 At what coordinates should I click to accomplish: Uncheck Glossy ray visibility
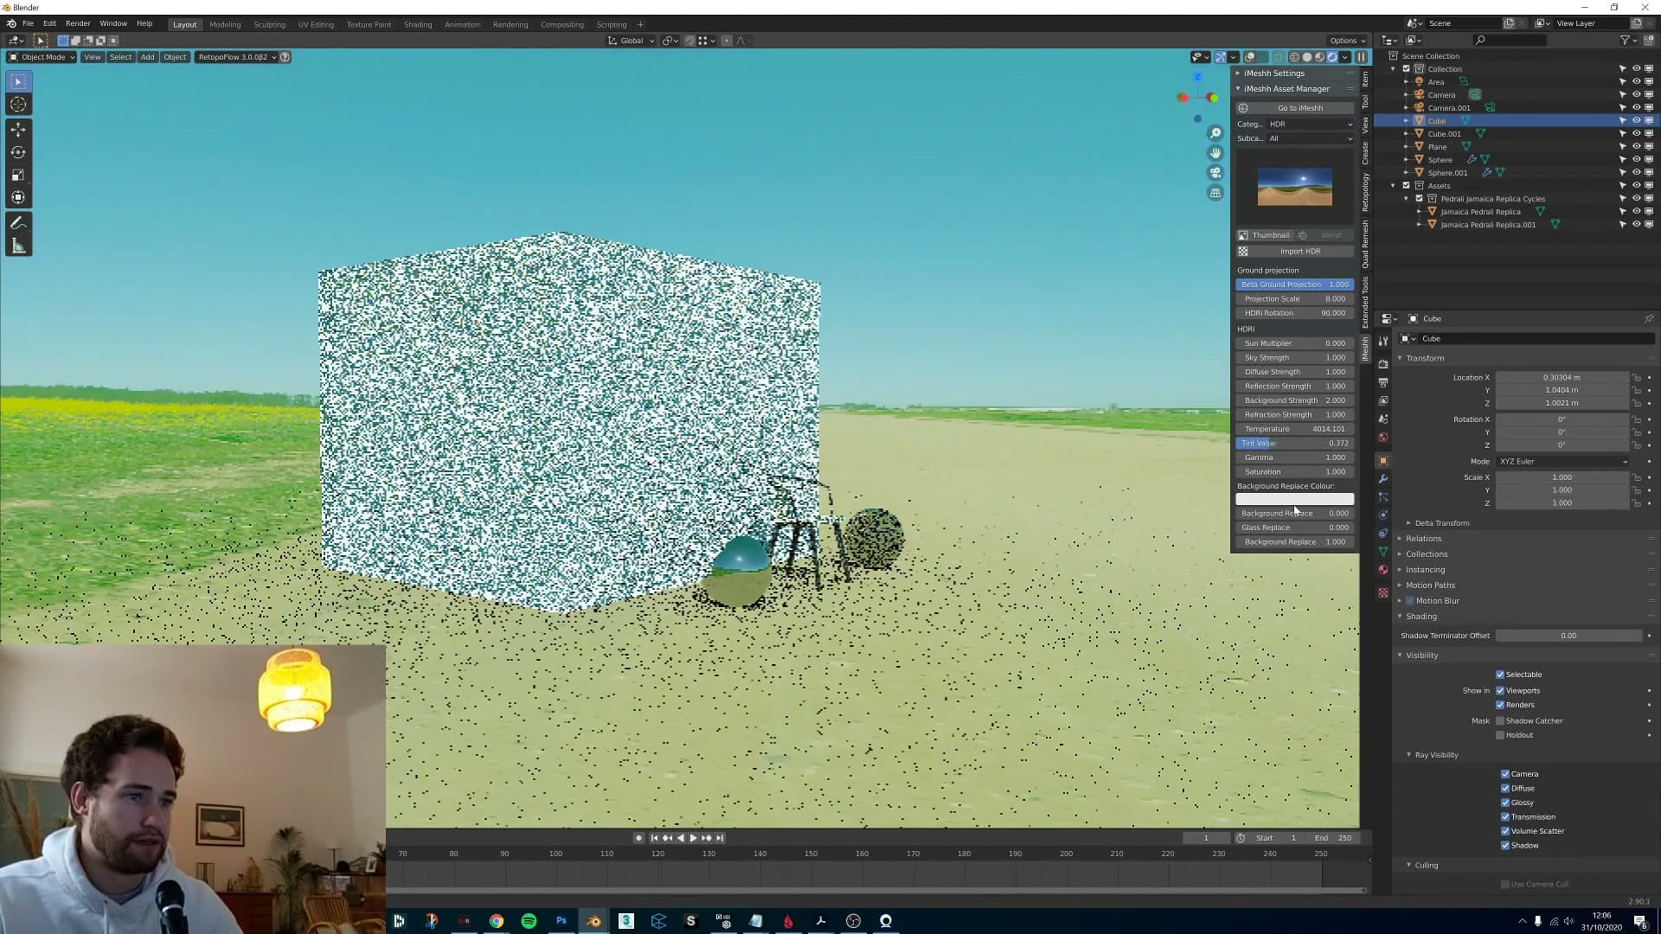point(1505,803)
